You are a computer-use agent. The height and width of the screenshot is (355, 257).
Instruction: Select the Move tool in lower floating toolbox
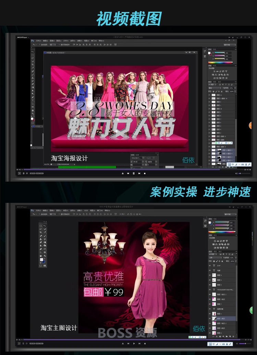pyautogui.click(x=45, y=226)
